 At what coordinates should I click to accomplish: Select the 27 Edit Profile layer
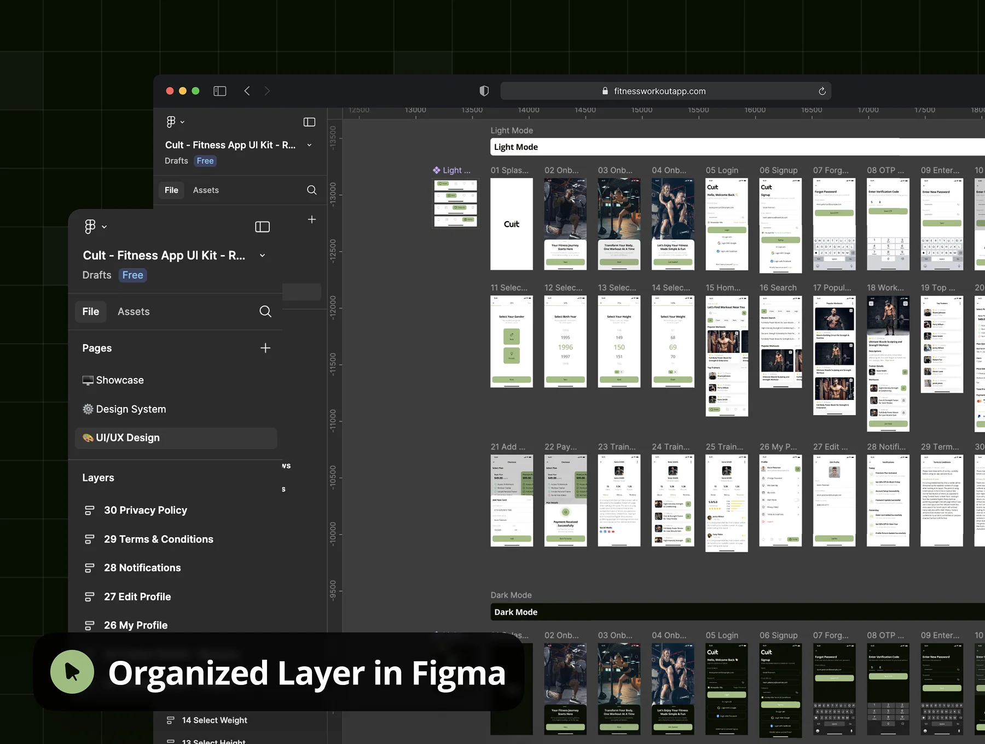[137, 597]
